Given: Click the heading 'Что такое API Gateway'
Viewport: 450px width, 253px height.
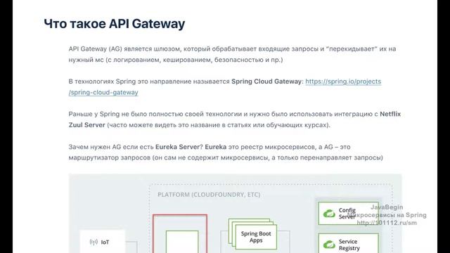Looking at the screenshot, I should [x=114, y=23].
